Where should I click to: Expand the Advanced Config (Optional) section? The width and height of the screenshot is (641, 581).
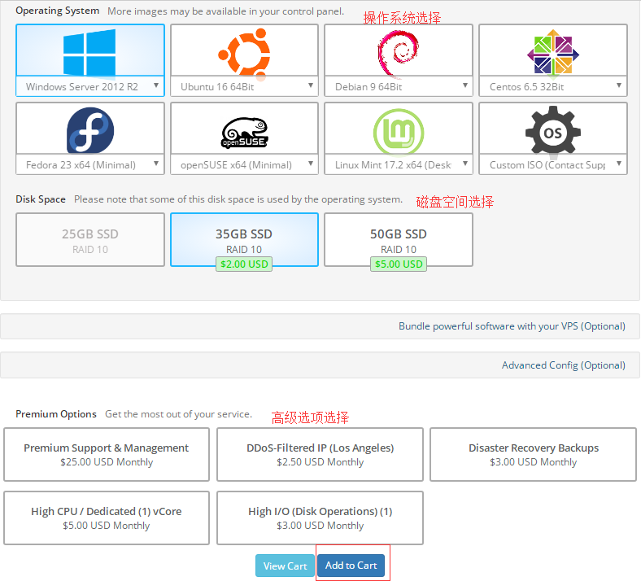pos(564,365)
